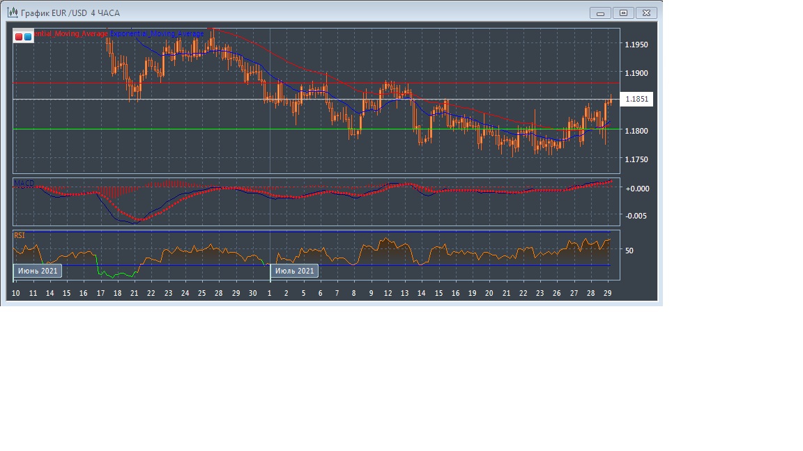This screenshot has height=451, width=803.
Task: Click the window title График EUR/USD 4 ЧАСА
Action: 70,13
